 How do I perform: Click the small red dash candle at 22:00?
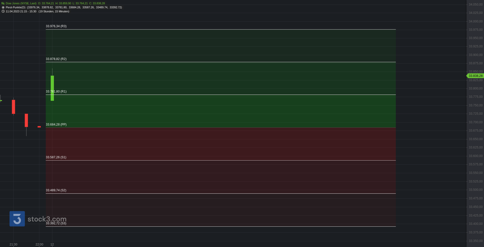pyautogui.click(x=39, y=127)
